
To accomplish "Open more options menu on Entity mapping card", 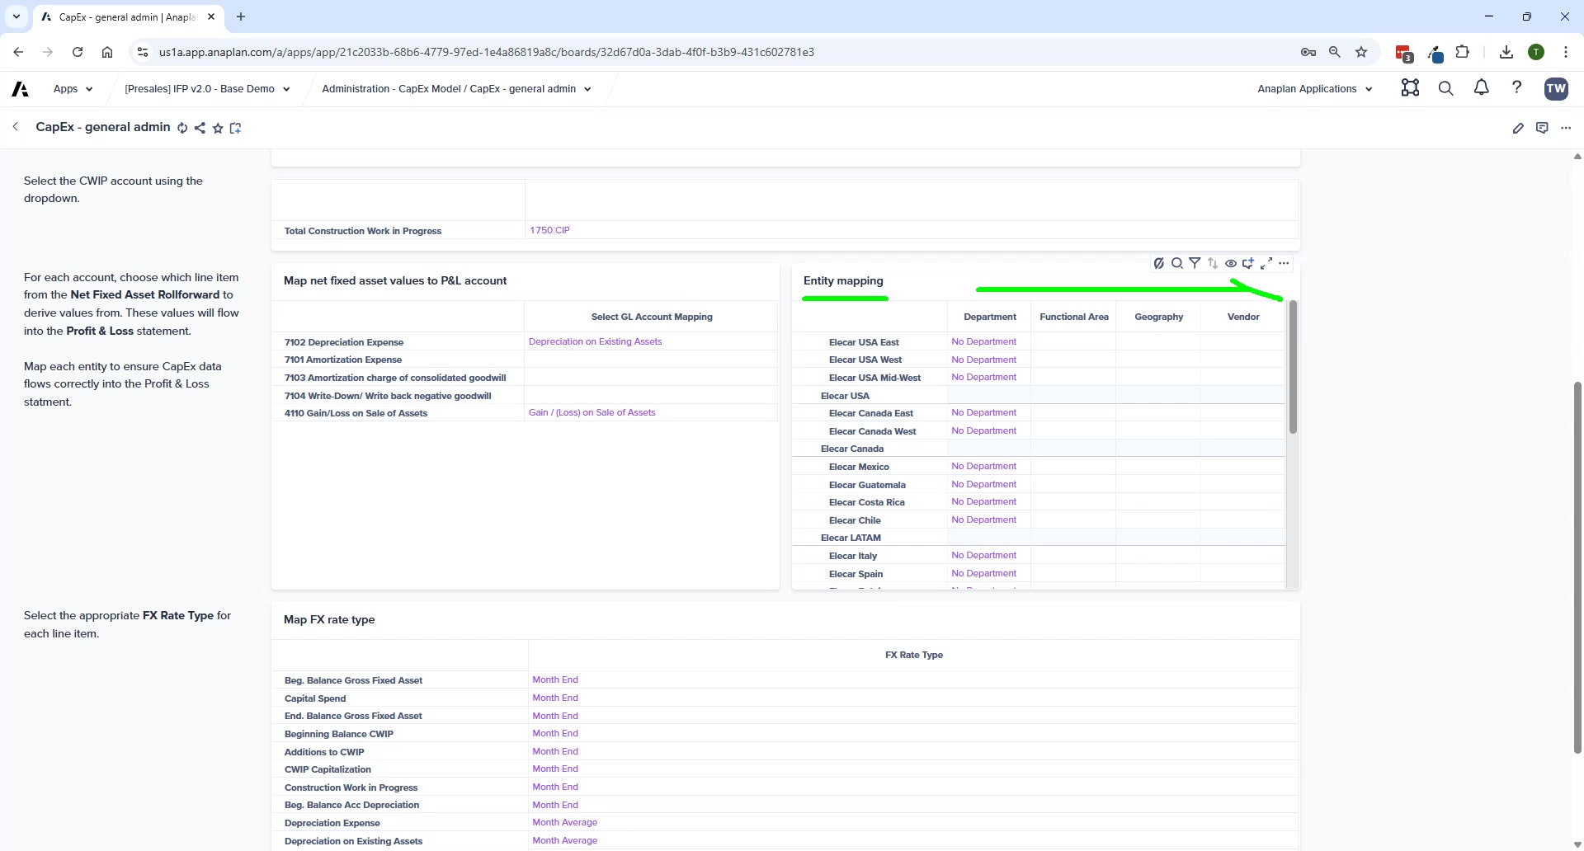I will 1284,263.
